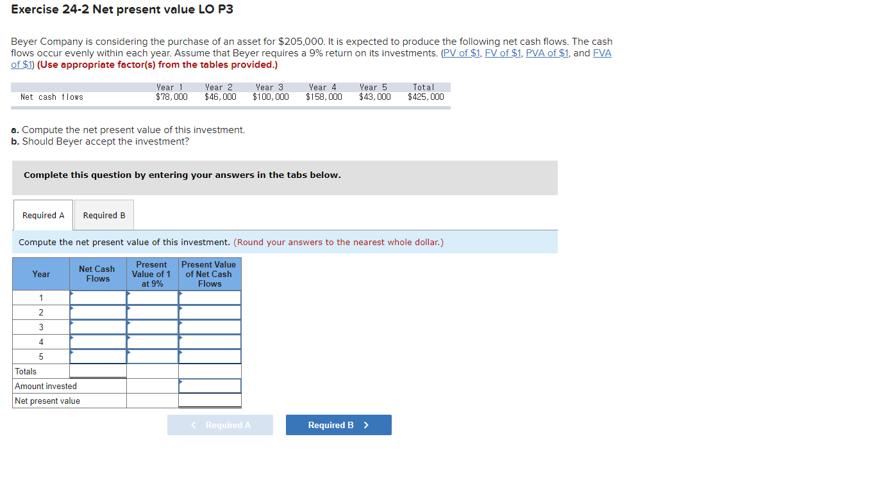Image resolution: width=886 pixels, height=487 pixels.
Task: Select Year 5 Present Value of 1 cell
Action: click(x=153, y=356)
